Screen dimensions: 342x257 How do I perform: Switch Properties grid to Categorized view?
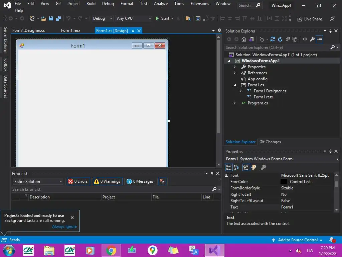coord(229,167)
